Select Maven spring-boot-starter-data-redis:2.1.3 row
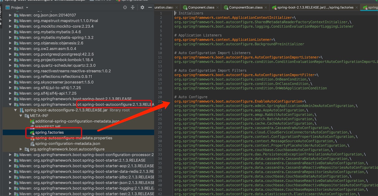This screenshot has width=378, height=196. (x=78, y=171)
